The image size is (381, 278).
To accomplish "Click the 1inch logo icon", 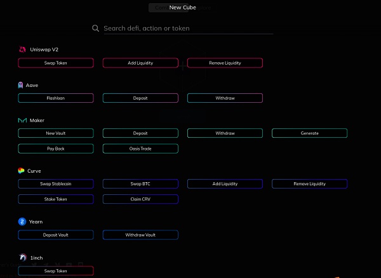I will click(x=22, y=258).
